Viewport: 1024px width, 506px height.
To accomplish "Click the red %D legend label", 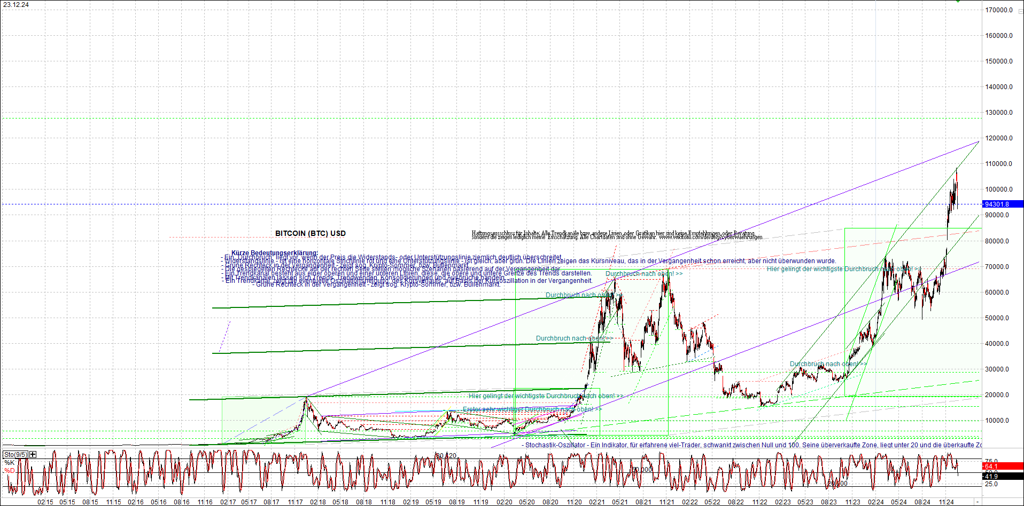I will coord(10,471).
